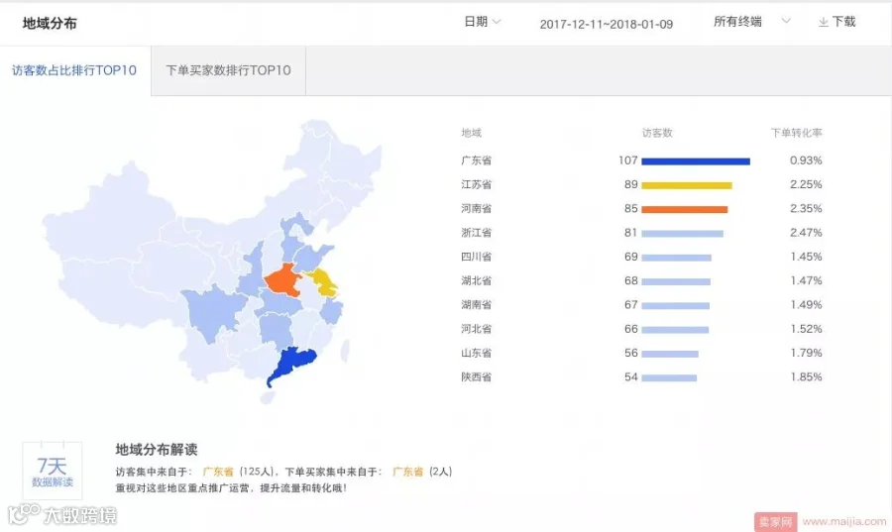Select the 河北省 row label

click(x=476, y=329)
